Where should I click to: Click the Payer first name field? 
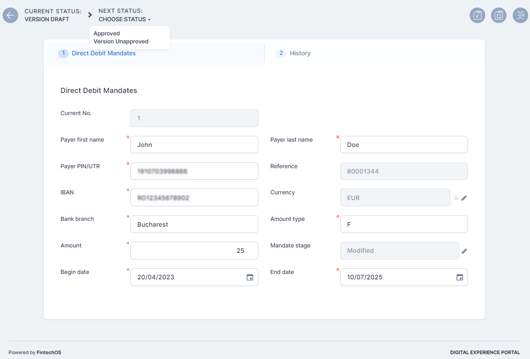coord(194,145)
